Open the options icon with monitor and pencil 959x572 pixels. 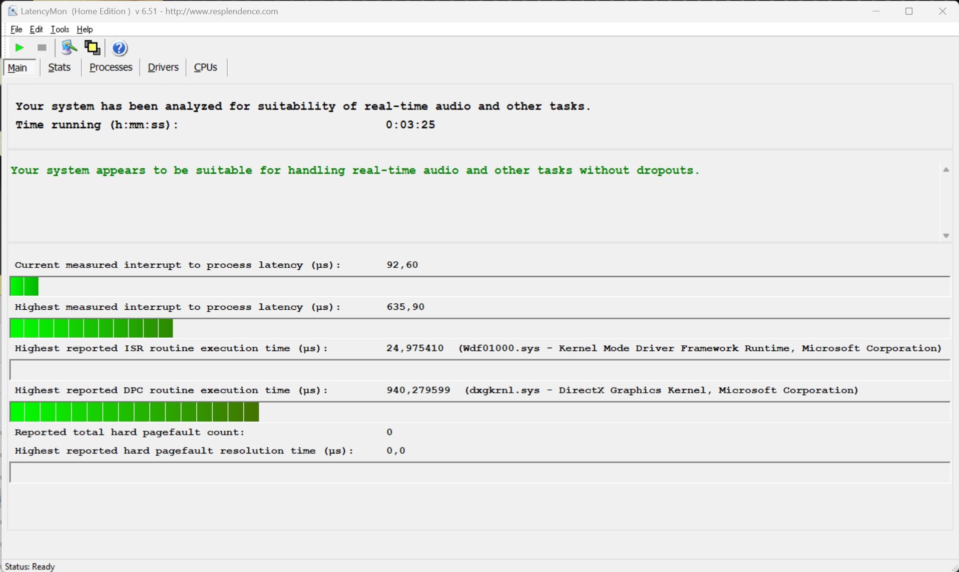(x=69, y=48)
